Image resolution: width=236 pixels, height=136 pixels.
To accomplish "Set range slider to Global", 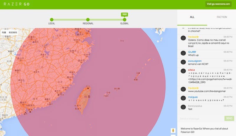I will [124, 20].
